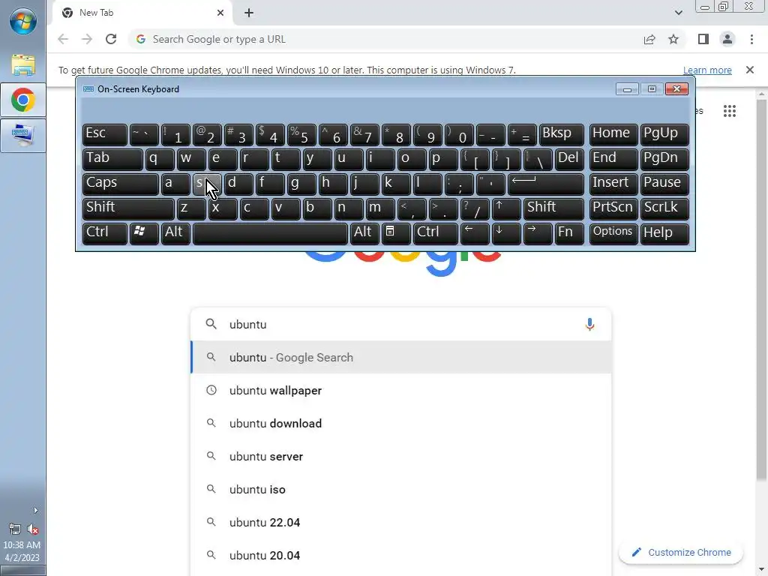This screenshot has width=768, height=576.
Task: Click the Del key on keyboard
Action: coord(570,160)
